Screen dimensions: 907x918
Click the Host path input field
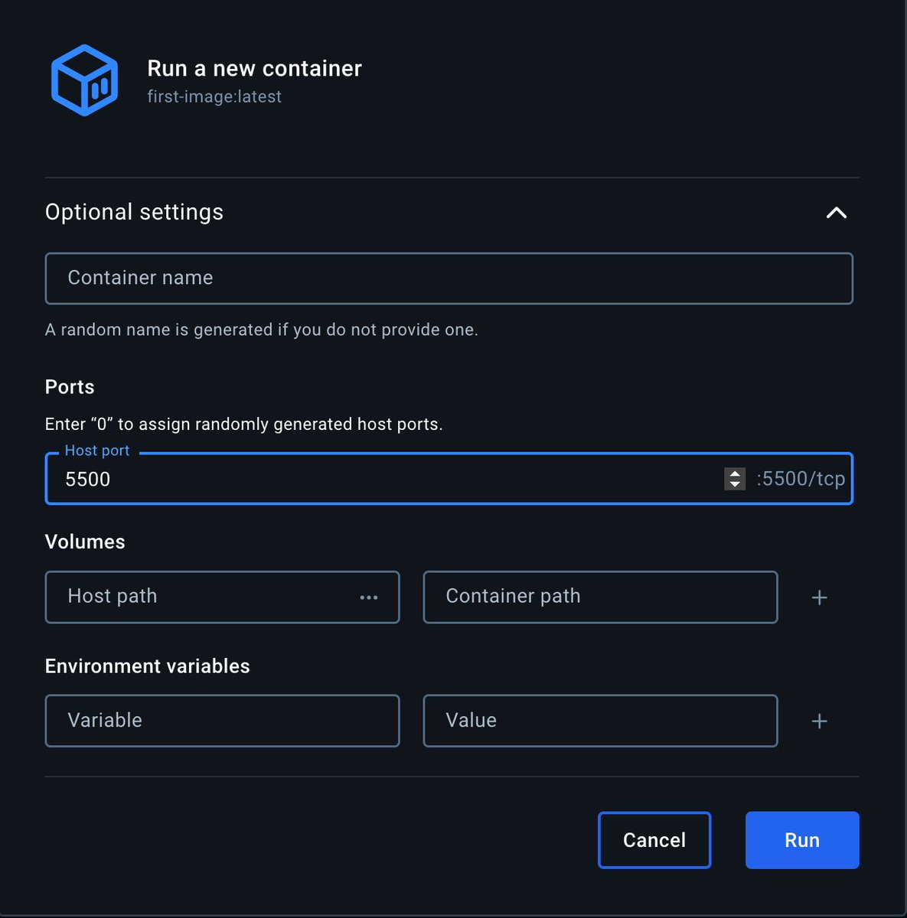click(x=222, y=597)
